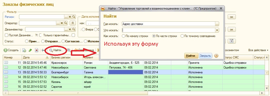Open Где искать selection ellipsis button

pyautogui.click(x=217, y=24)
